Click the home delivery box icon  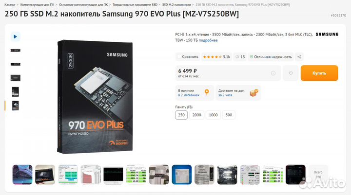pos(254,93)
